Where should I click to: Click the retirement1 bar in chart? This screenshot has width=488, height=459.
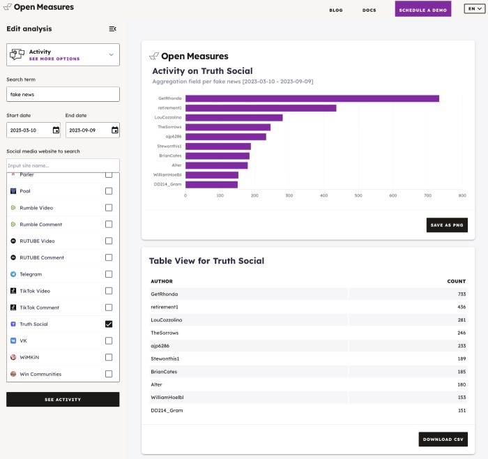pyautogui.click(x=261, y=108)
